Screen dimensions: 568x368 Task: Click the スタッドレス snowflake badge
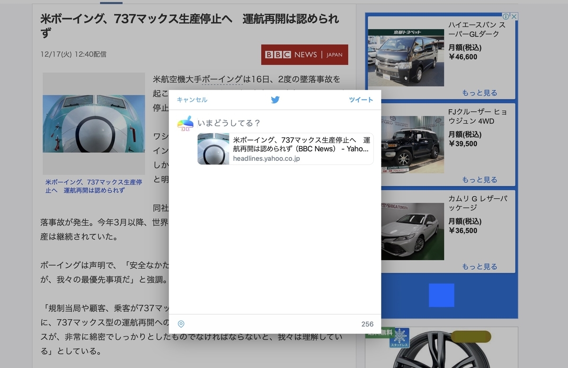(x=400, y=339)
